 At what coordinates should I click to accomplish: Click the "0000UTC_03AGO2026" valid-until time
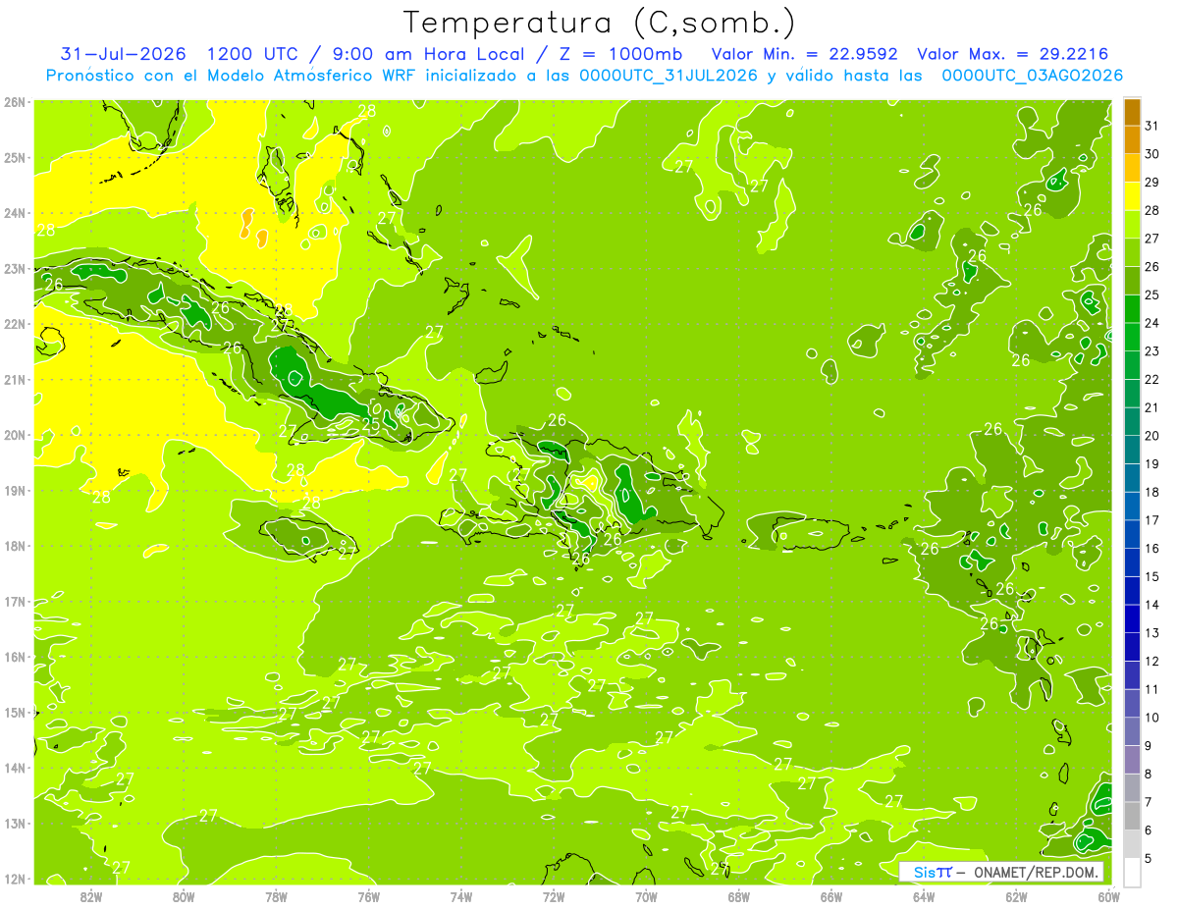pyautogui.click(x=1033, y=75)
